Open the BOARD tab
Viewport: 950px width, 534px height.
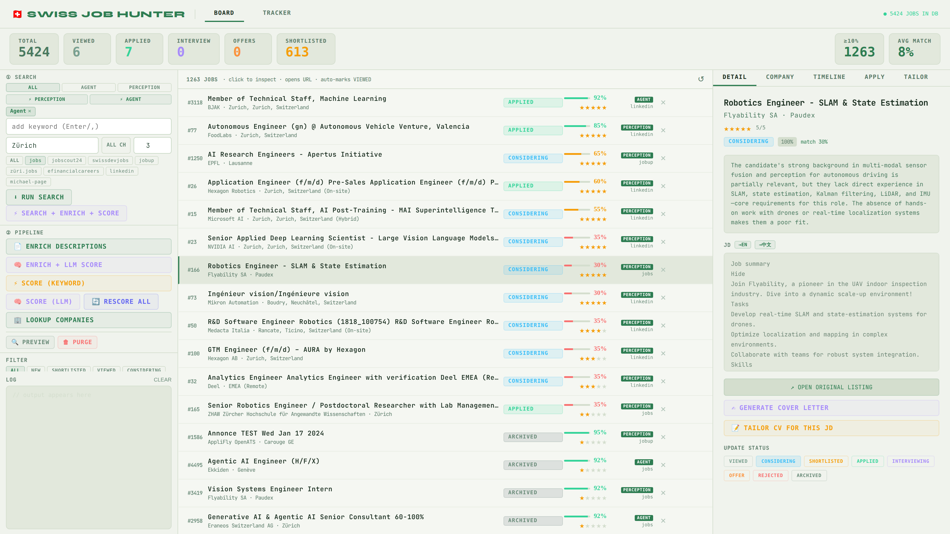point(224,13)
